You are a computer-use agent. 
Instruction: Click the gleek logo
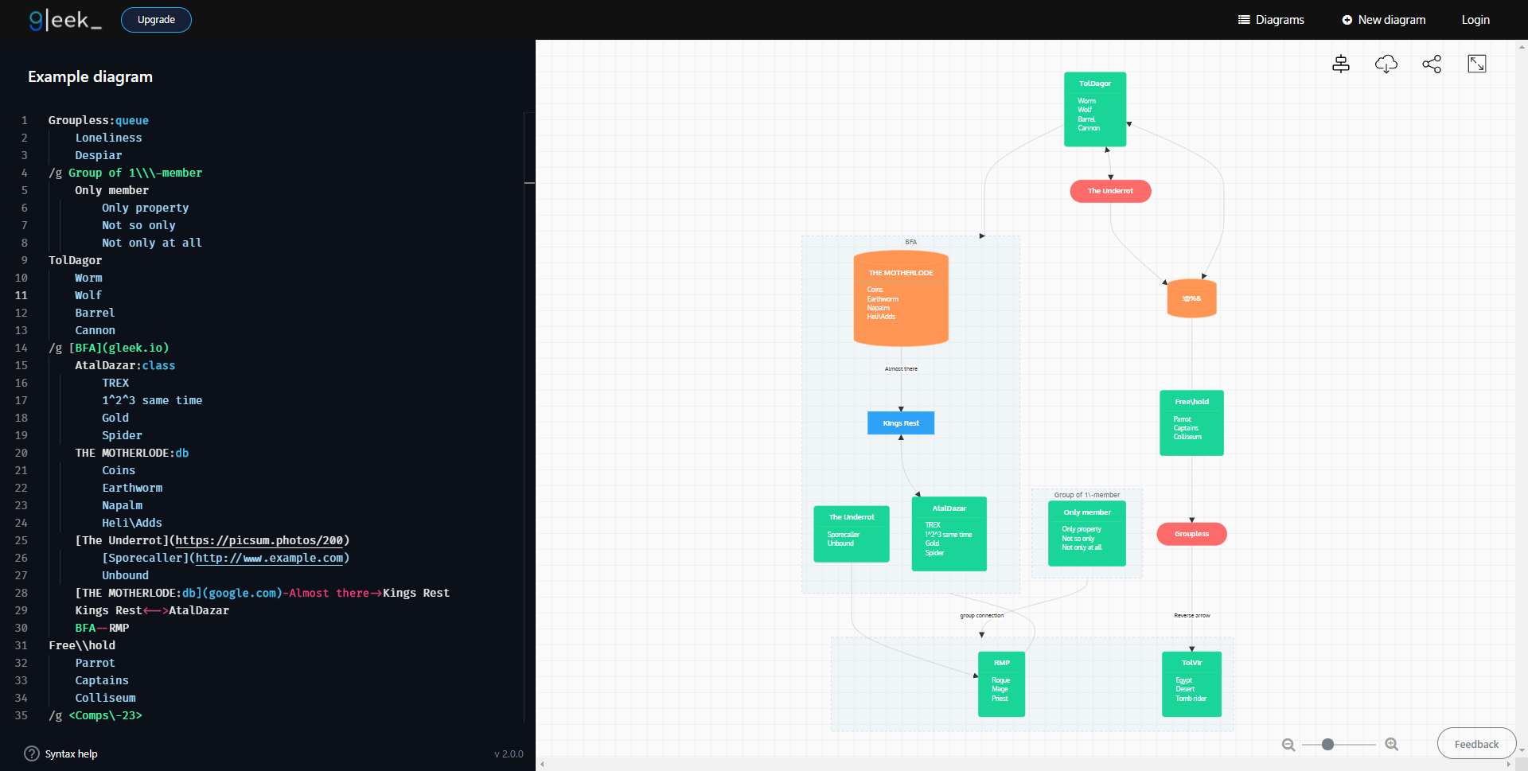(65, 20)
